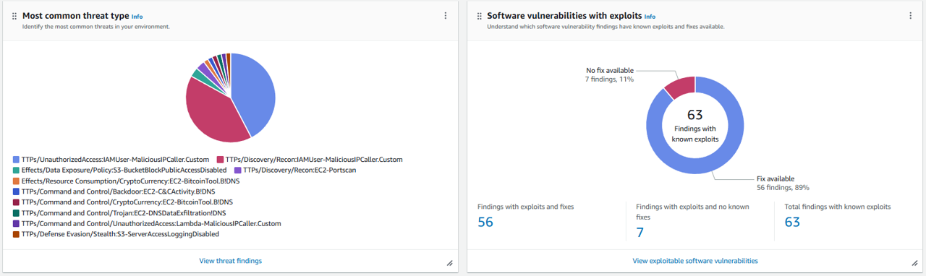Click crimson swatch for Discovery/Recon:IAMUser-MaliciousIPCaller.Custom
Viewport: 926px width, 276px height.
point(220,159)
